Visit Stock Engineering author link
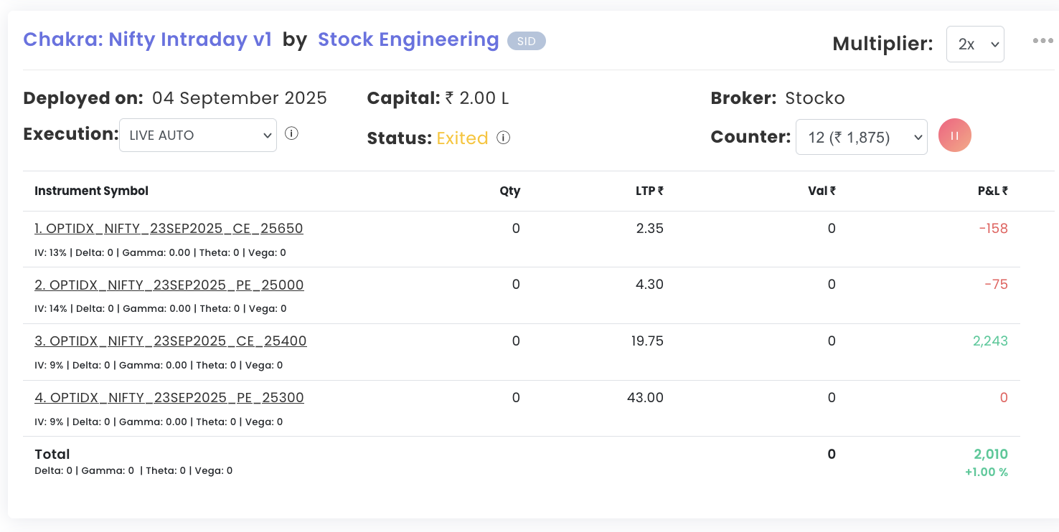1059x532 pixels. click(x=408, y=39)
